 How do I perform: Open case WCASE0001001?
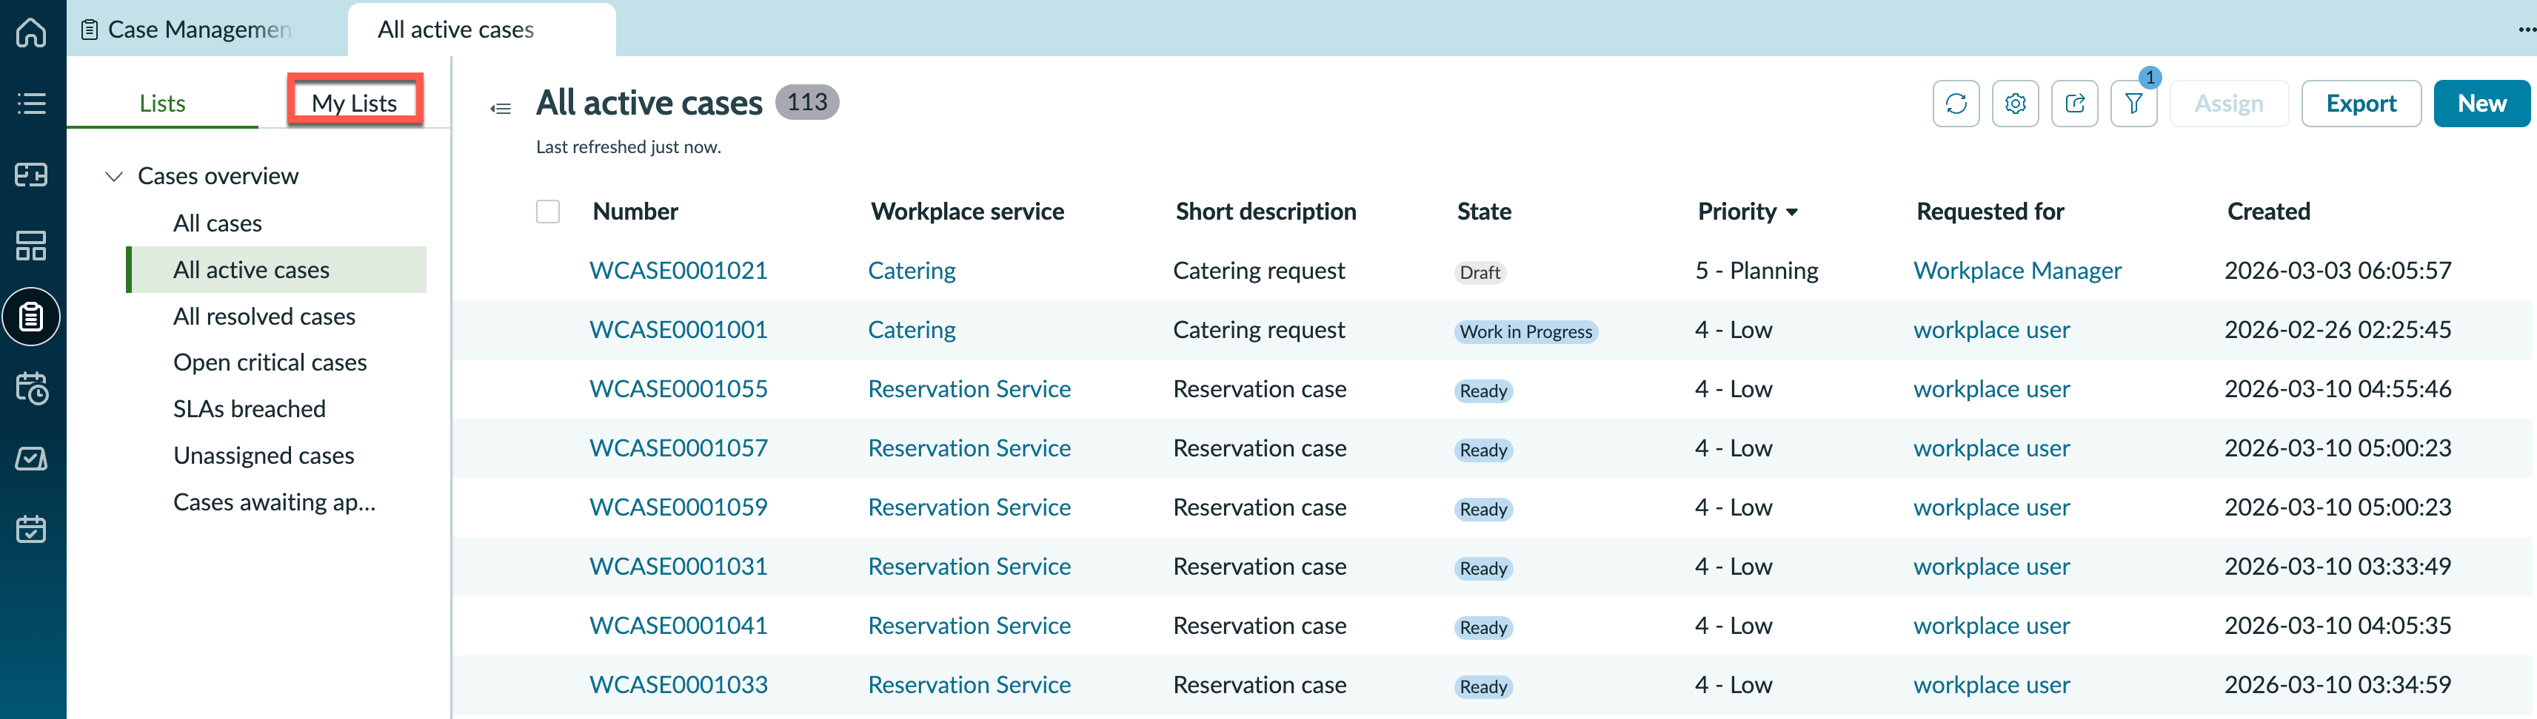[678, 329]
